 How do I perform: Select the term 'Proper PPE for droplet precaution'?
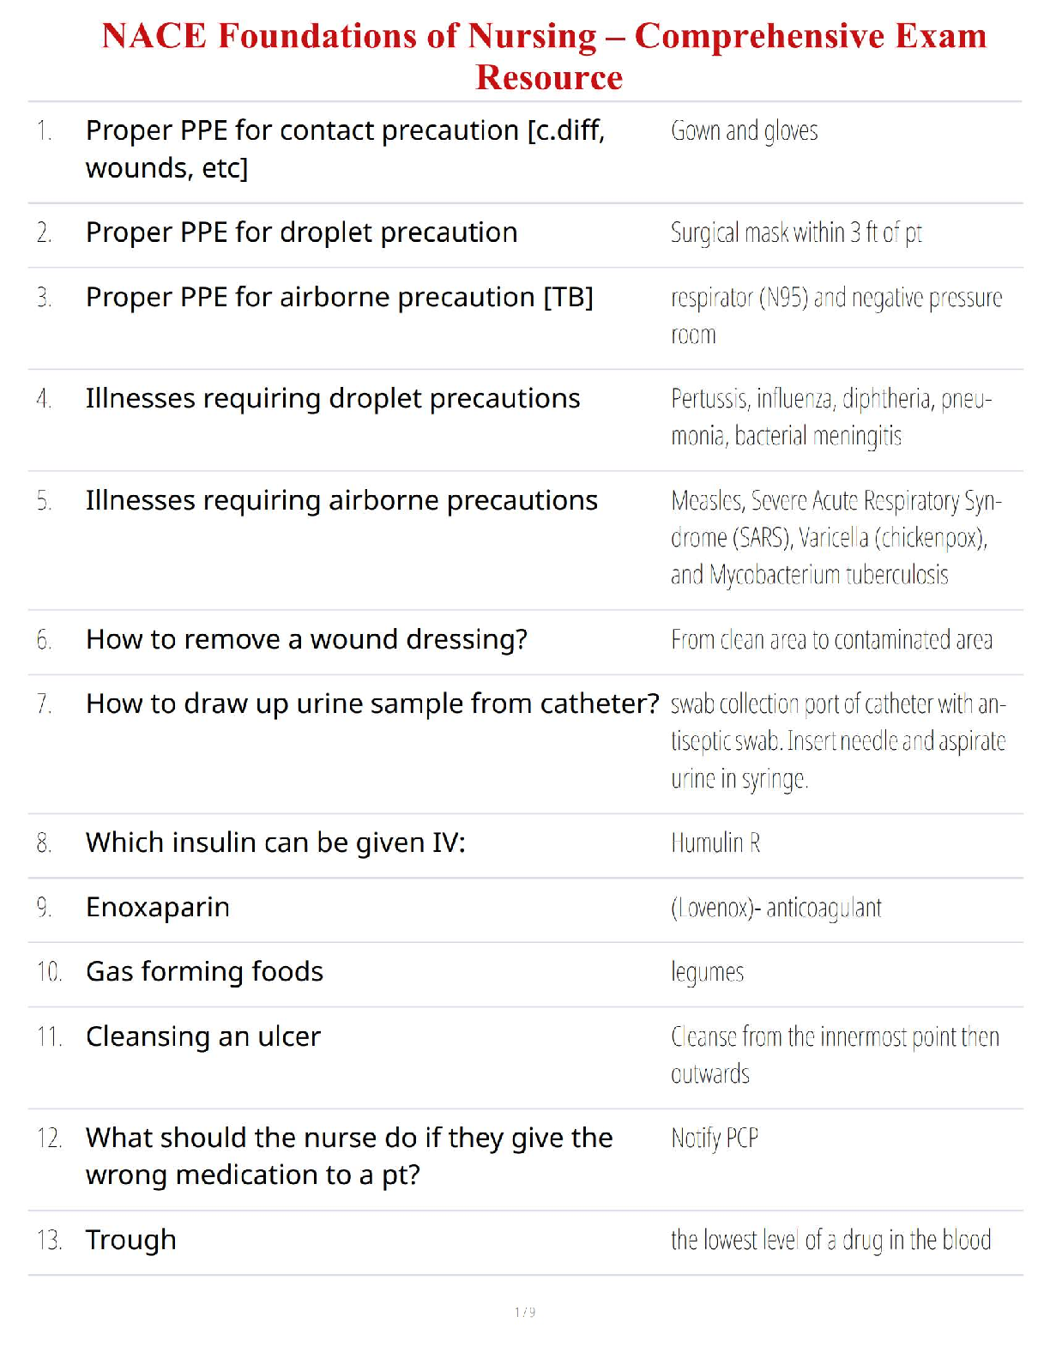point(302,233)
